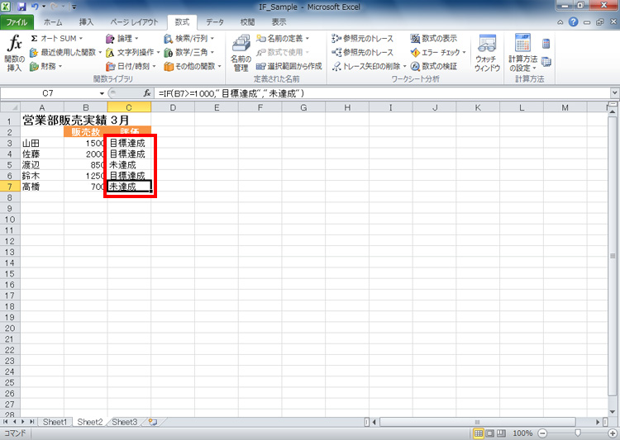Open the Logical (論理) functions list

[122, 38]
